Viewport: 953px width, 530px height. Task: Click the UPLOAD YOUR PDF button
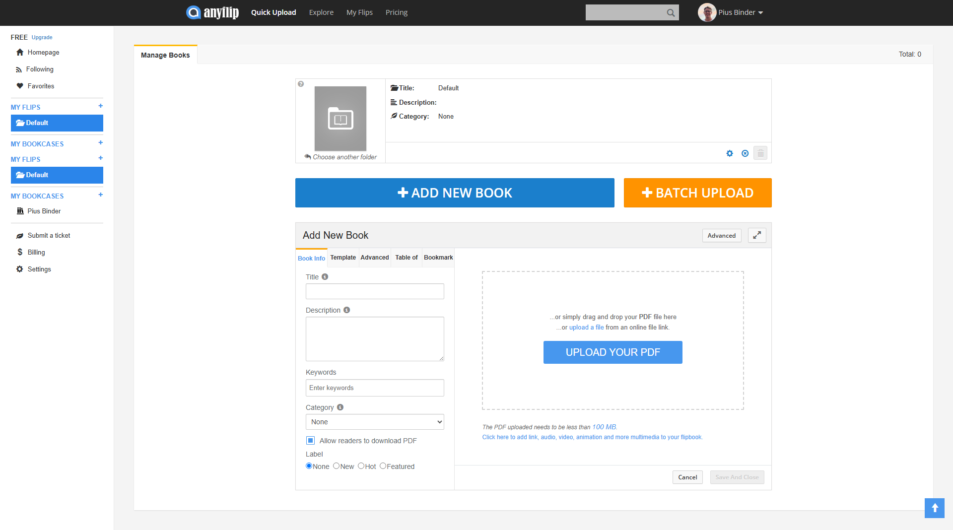(613, 352)
